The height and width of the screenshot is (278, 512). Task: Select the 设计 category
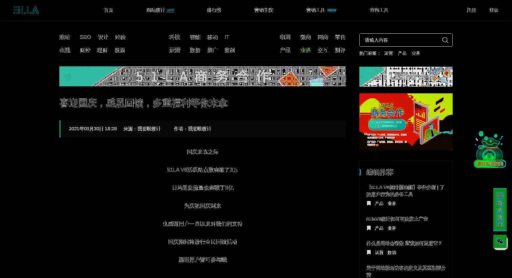(103, 37)
